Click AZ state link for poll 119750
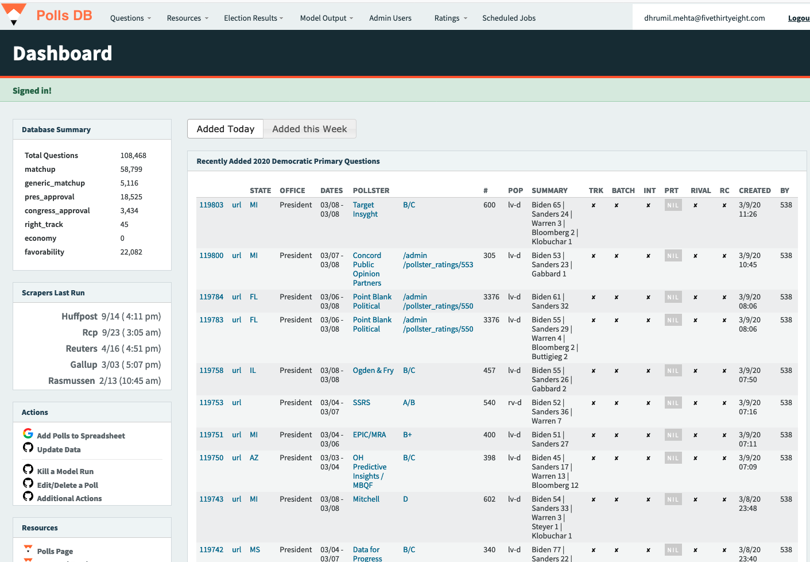This screenshot has width=810, height=562. (x=254, y=458)
